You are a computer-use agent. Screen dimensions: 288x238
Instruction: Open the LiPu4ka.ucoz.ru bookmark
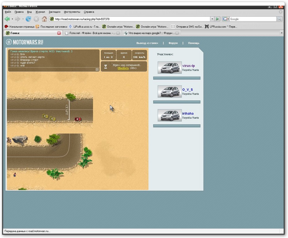point(85,27)
